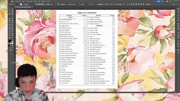Click the Search magnifier icon near Share
The width and height of the screenshot is (180, 101).
pyautogui.click(x=163, y=1)
